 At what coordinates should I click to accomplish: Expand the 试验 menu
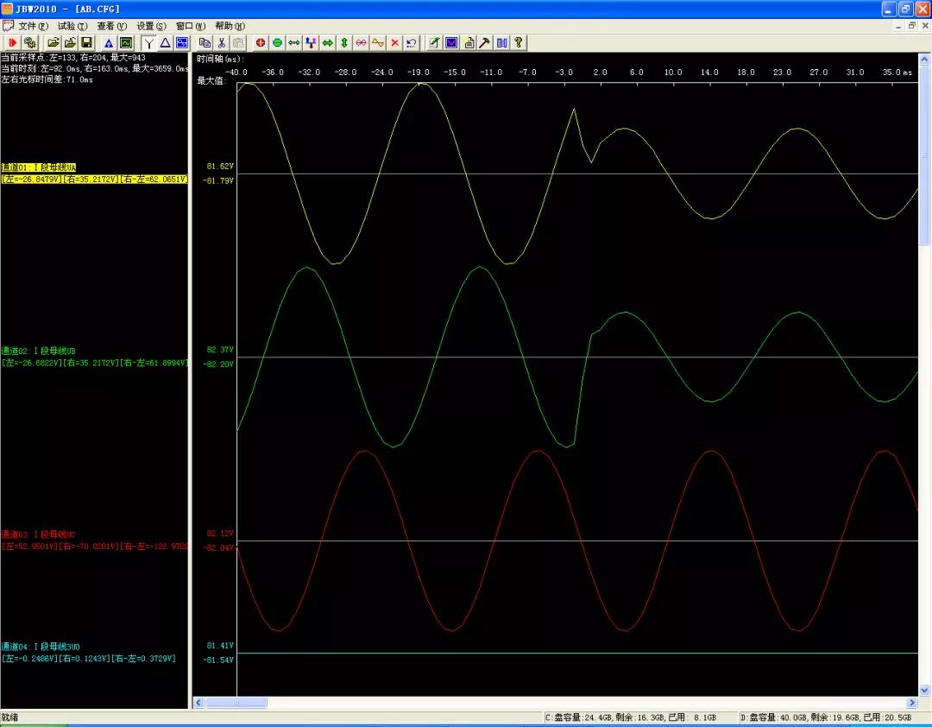tap(72, 26)
